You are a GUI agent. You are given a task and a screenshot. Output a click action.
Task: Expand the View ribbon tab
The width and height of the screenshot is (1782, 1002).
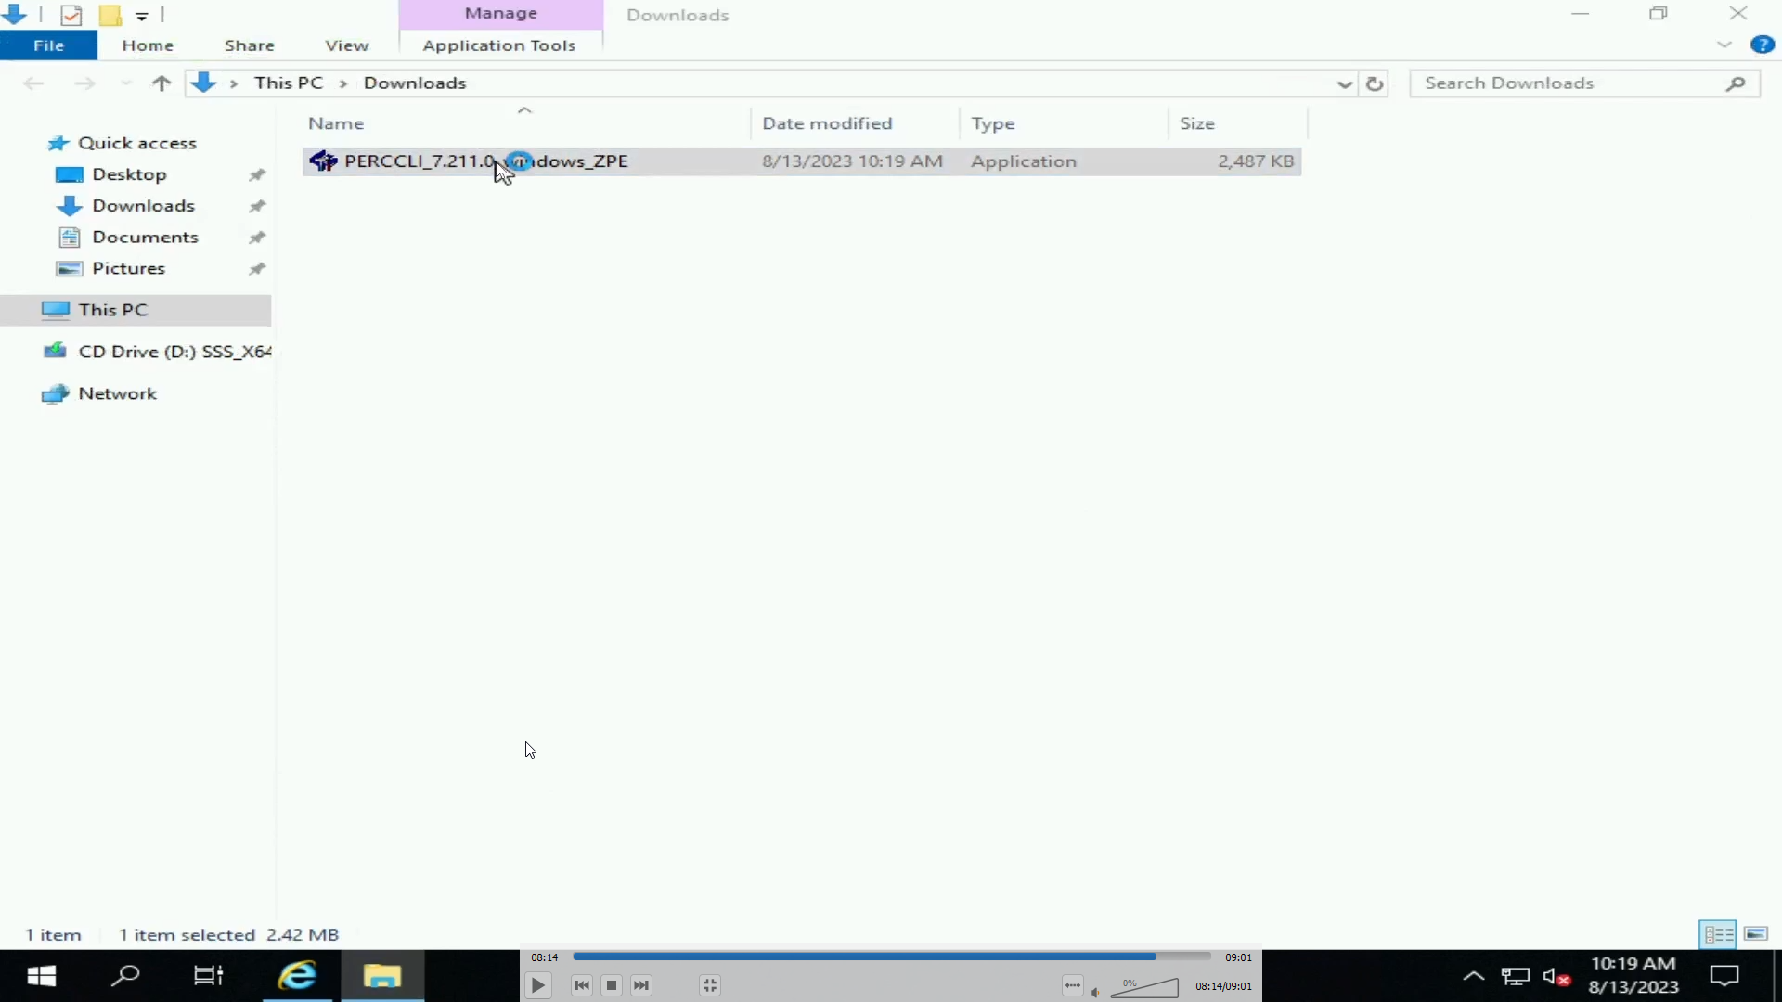coord(346,45)
